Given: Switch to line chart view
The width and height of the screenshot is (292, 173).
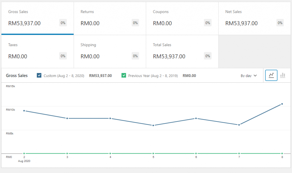Looking at the screenshot, I should 271,75.
